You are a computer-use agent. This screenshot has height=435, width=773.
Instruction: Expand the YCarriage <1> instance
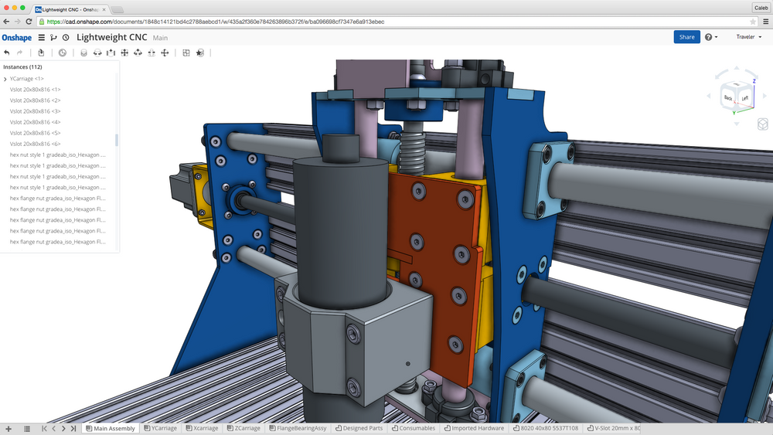click(x=5, y=79)
